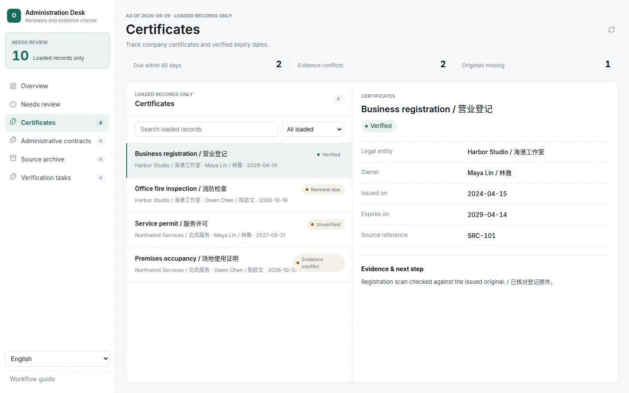This screenshot has height=393, width=629.
Task: Click the Evidence conflict status badge
Action: 319,263
